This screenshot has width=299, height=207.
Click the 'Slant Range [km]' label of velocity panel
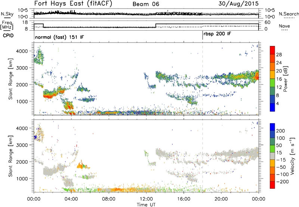point(10,156)
